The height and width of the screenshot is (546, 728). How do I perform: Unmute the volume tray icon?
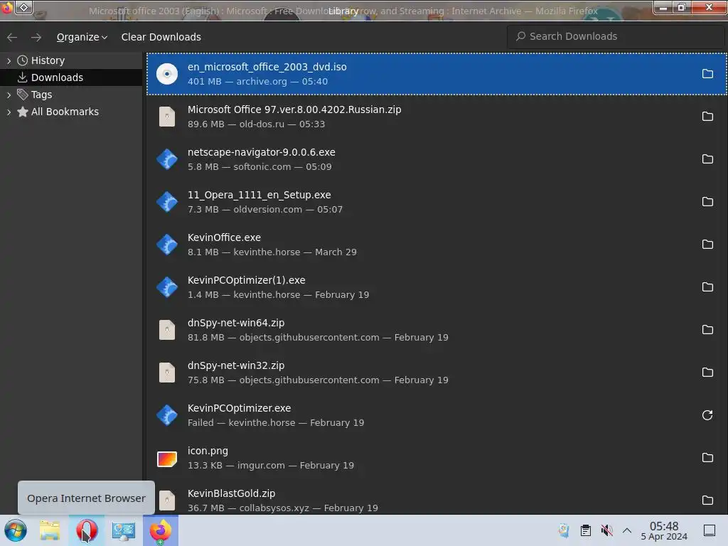(x=606, y=530)
